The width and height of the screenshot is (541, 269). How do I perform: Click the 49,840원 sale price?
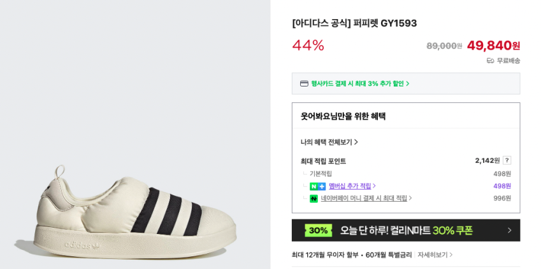coord(493,45)
